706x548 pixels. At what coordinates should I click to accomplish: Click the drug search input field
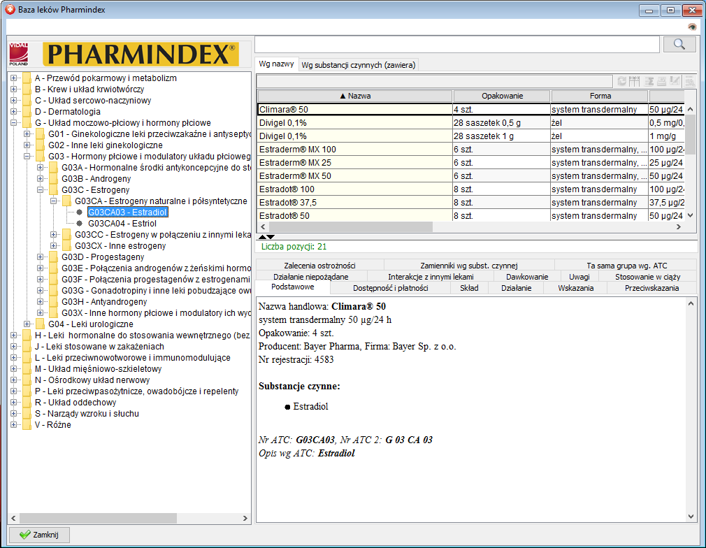point(457,45)
